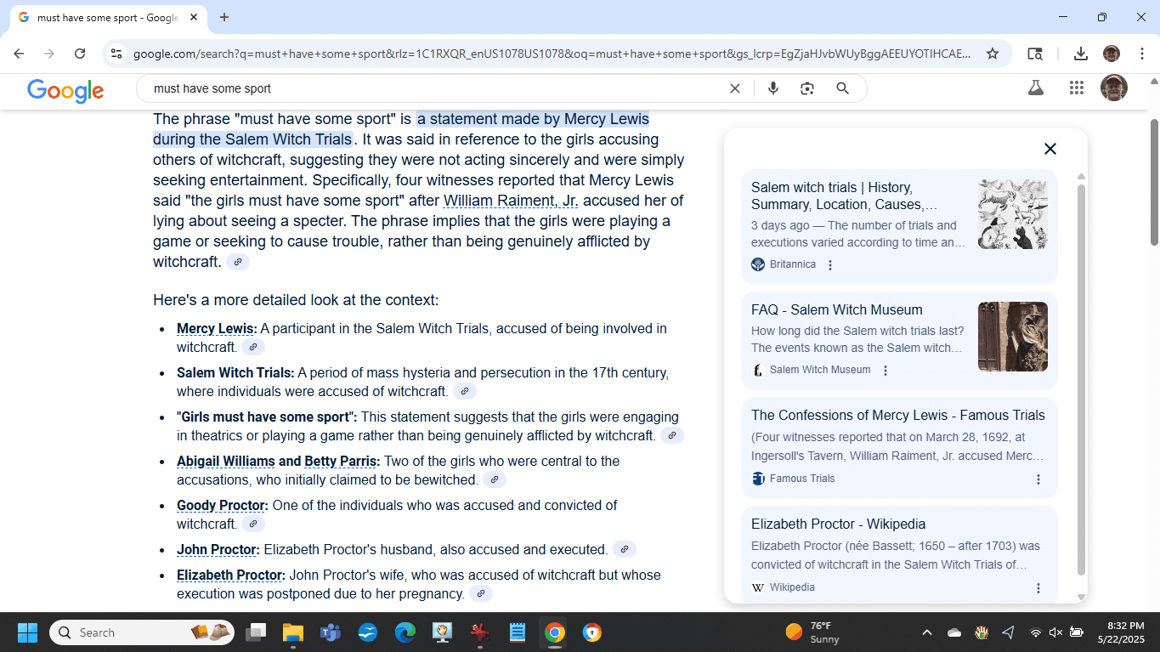Reload the current page
Screen dimensions: 1160x652
tap(80, 54)
